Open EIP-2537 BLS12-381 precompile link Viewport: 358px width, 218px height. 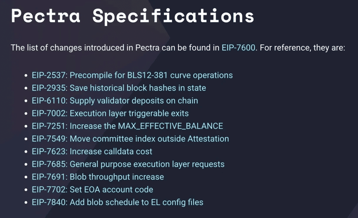[x=132, y=75]
